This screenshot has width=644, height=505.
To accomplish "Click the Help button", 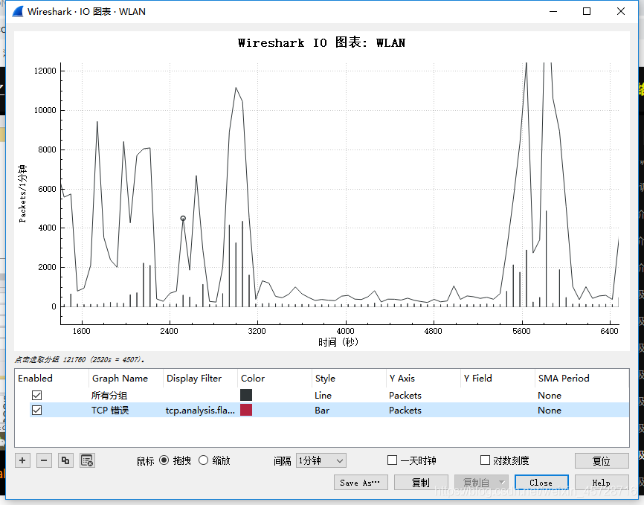I will coord(602,483).
